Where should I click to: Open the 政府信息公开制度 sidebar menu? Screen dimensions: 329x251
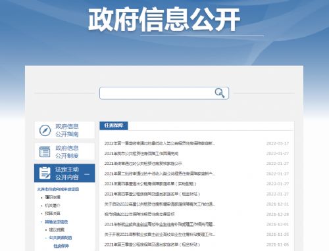(64, 152)
